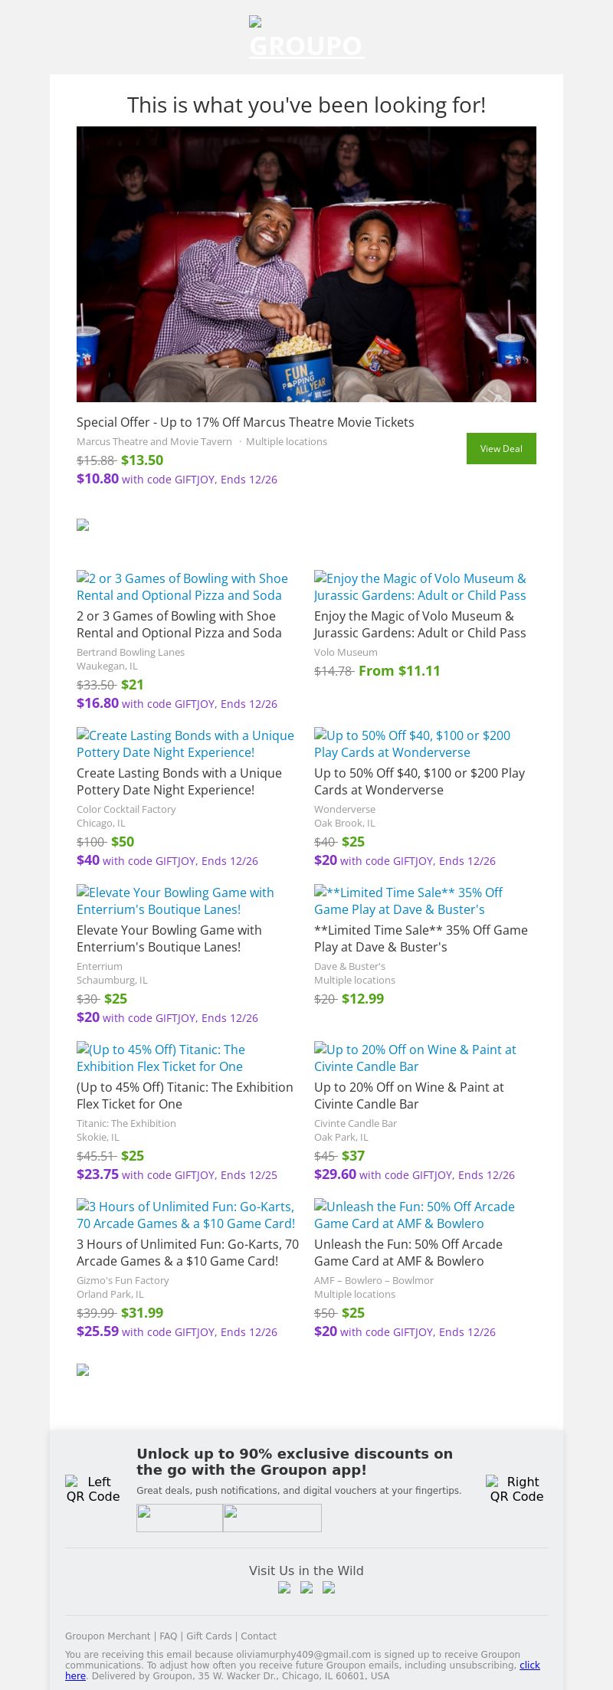Viewport: 613px width, 1690px height.
Task: Click the first app download badge
Action: pos(179,1518)
